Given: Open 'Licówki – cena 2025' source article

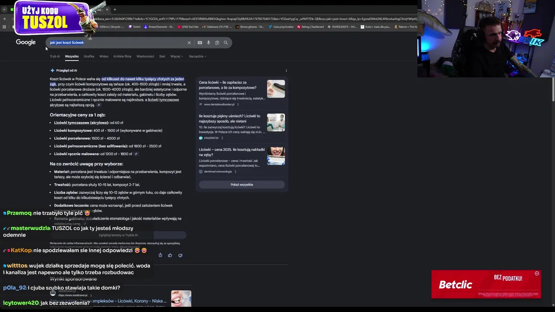Looking at the screenshot, I should [x=232, y=152].
